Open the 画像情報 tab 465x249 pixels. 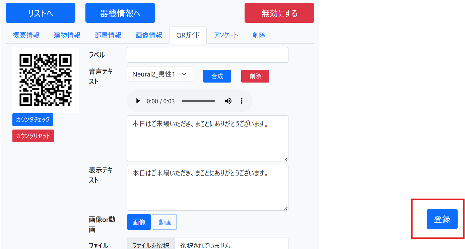[x=149, y=35]
